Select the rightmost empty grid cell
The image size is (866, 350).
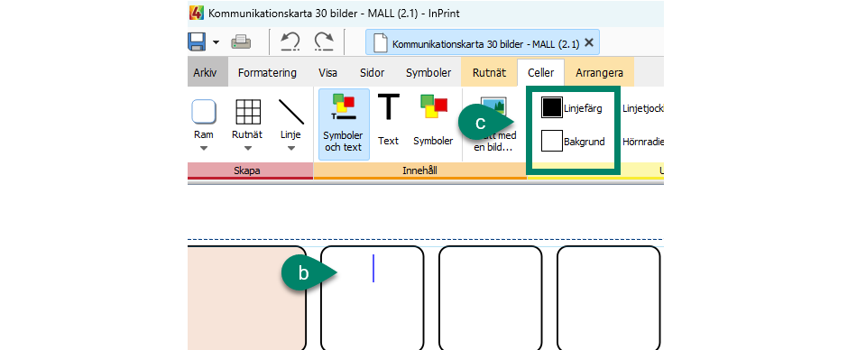coord(609,298)
